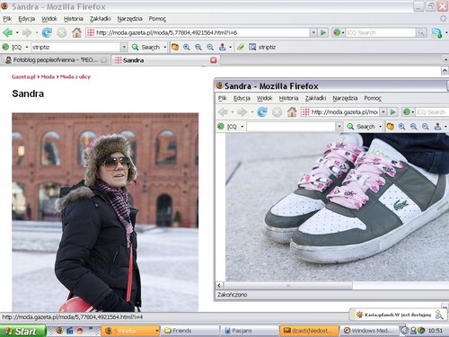Open Friends folder from taskbar

pyautogui.click(x=190, y=331)
